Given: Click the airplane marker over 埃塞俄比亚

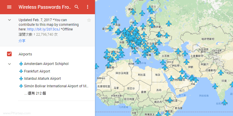Looking at the screenshot, I should click(x=170, y=100).
